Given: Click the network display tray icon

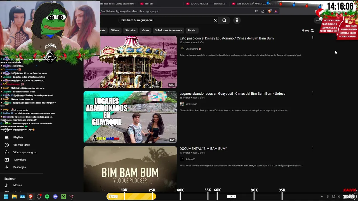Looking at the screenshot, I should 333,197.
